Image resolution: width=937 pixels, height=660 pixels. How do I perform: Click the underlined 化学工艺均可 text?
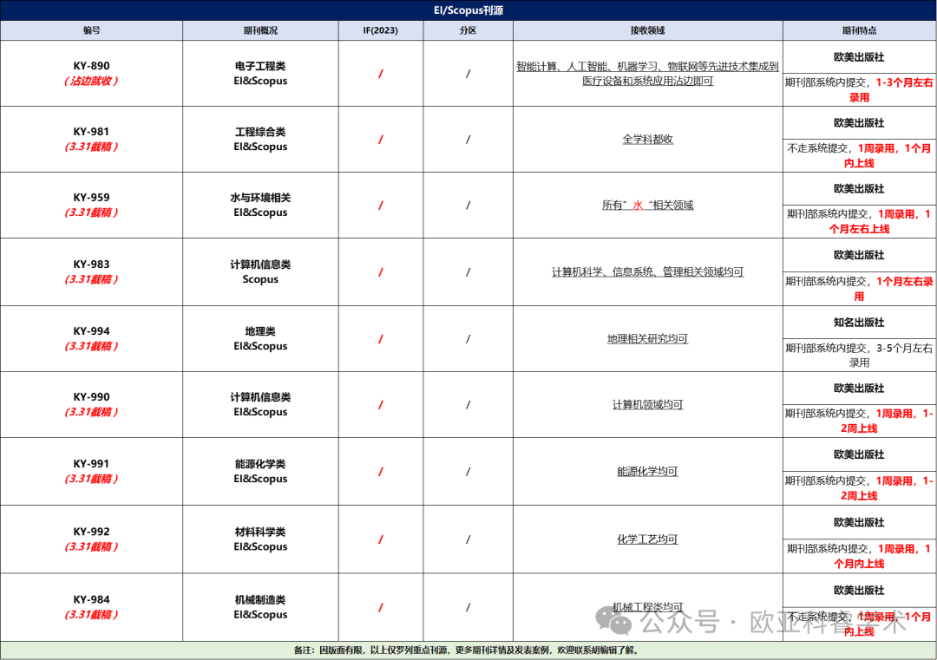pyautogui.click(x=648, y=539)
